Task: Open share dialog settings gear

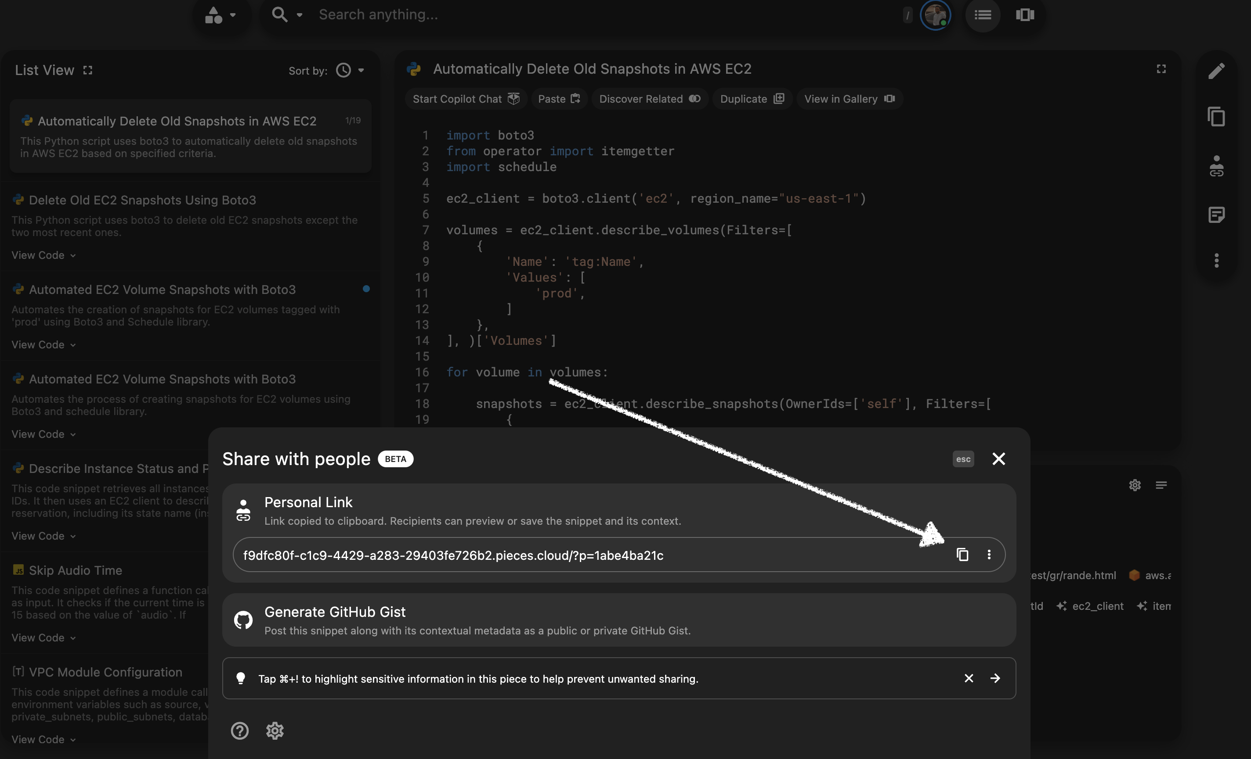Action: [x=275, y=730]
